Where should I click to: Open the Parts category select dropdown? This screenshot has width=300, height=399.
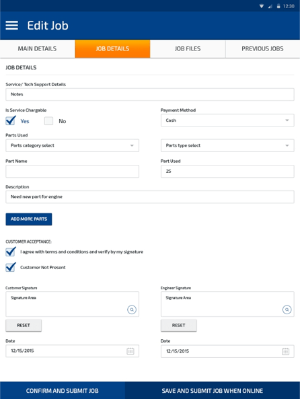point(72,145)
